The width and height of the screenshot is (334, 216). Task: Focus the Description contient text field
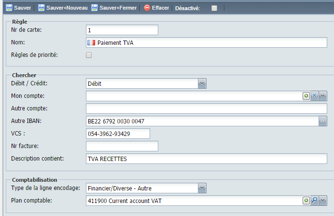[x=207, y=159]
